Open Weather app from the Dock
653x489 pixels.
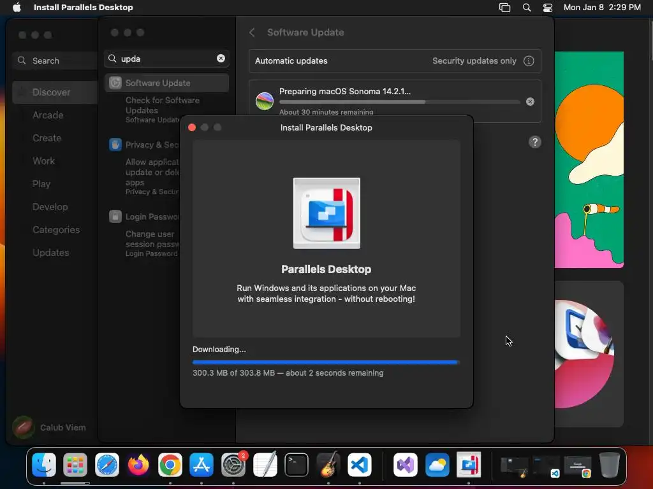point(437,464)
